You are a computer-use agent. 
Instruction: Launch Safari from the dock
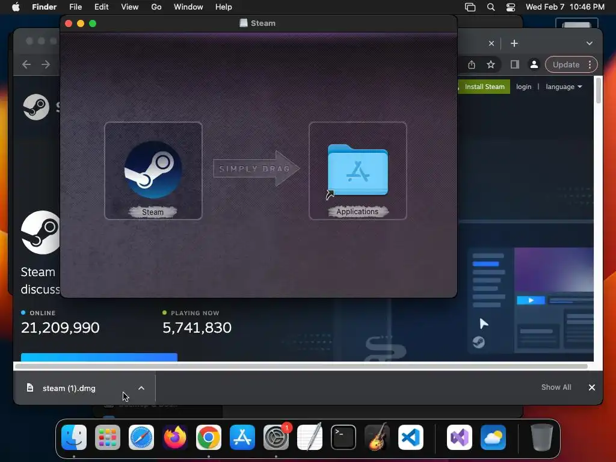pos(141,437)
